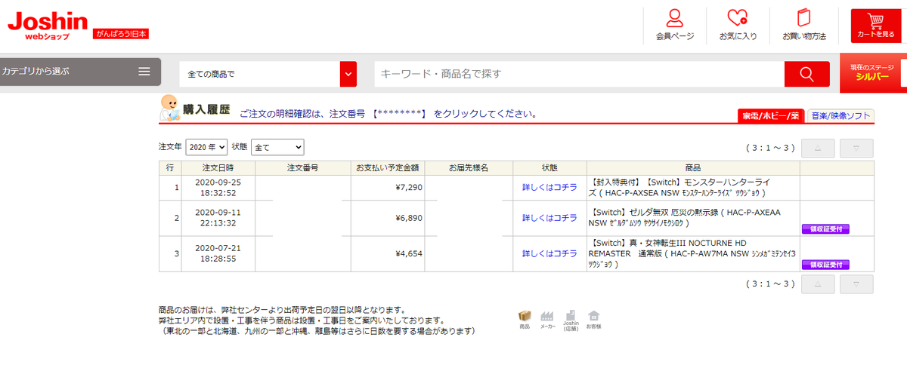Click the Joshin web shop logo

(47, 26)
